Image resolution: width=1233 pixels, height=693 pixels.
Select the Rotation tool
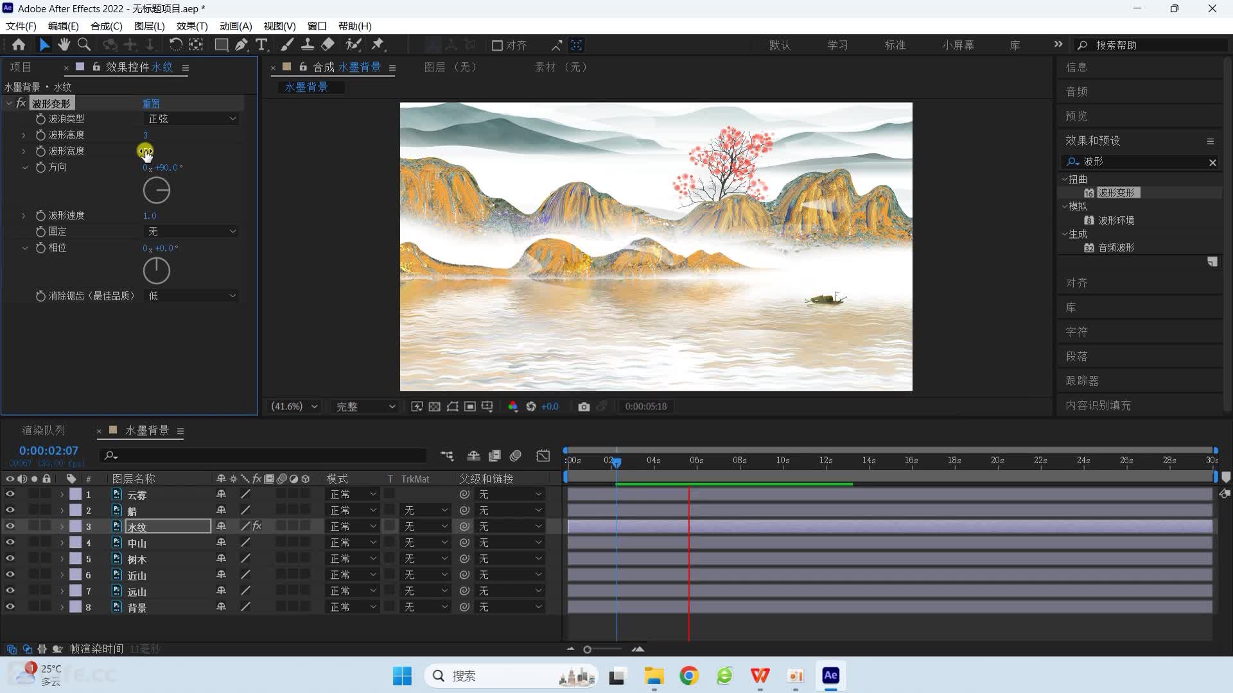coord(175,45)
